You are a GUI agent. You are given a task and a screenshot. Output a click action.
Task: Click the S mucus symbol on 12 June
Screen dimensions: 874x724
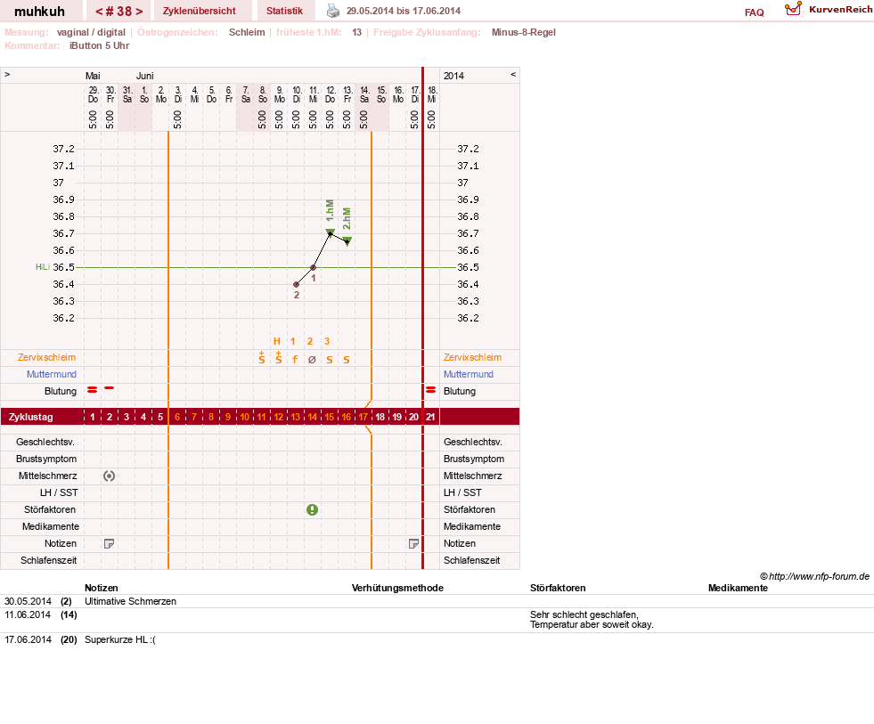[330, 360]
